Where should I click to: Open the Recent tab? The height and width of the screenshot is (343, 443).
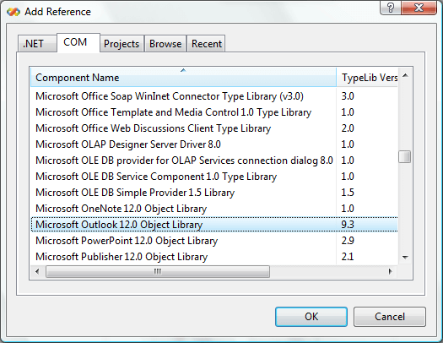(x=206, y=44)
